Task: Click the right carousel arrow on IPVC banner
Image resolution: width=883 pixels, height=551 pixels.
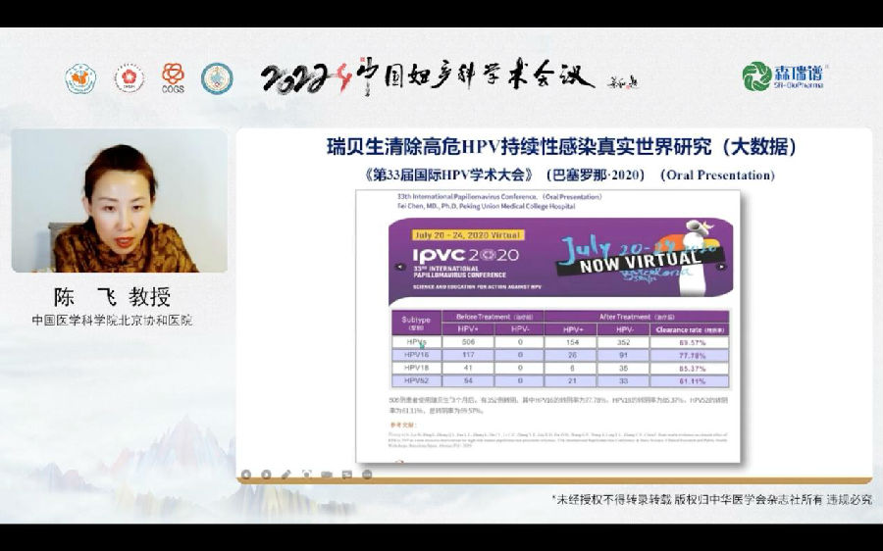Action: [x=721, y=266]
